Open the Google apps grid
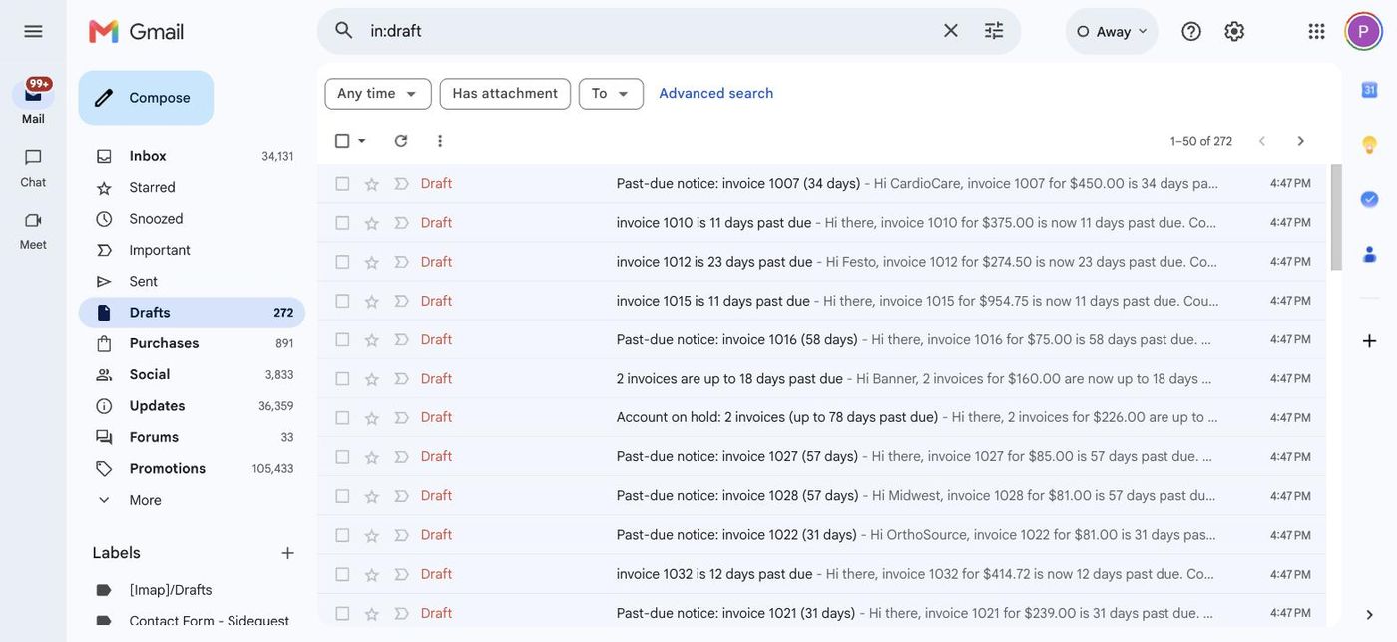 1316,31
